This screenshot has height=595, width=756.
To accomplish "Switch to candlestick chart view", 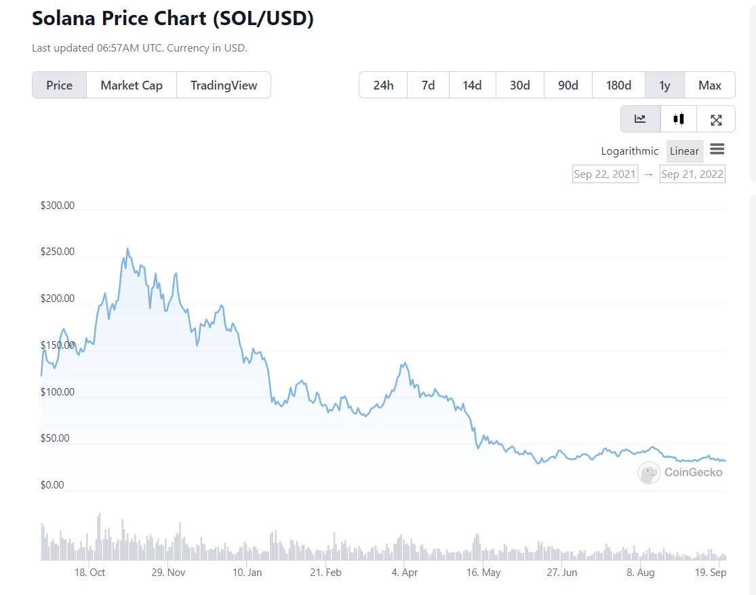I will tap(677, 119).
